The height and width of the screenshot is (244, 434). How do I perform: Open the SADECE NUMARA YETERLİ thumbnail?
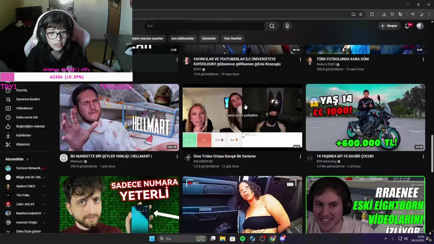(119, 205)
